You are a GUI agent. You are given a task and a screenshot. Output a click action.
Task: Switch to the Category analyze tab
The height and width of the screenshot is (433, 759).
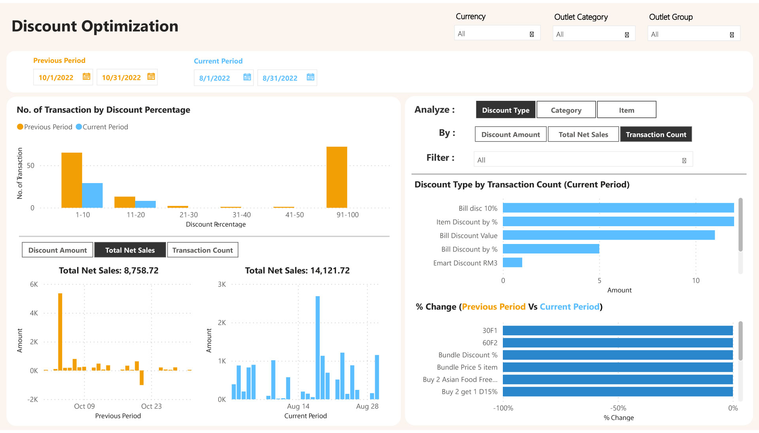pyautogui.click(x=566, y=110)
